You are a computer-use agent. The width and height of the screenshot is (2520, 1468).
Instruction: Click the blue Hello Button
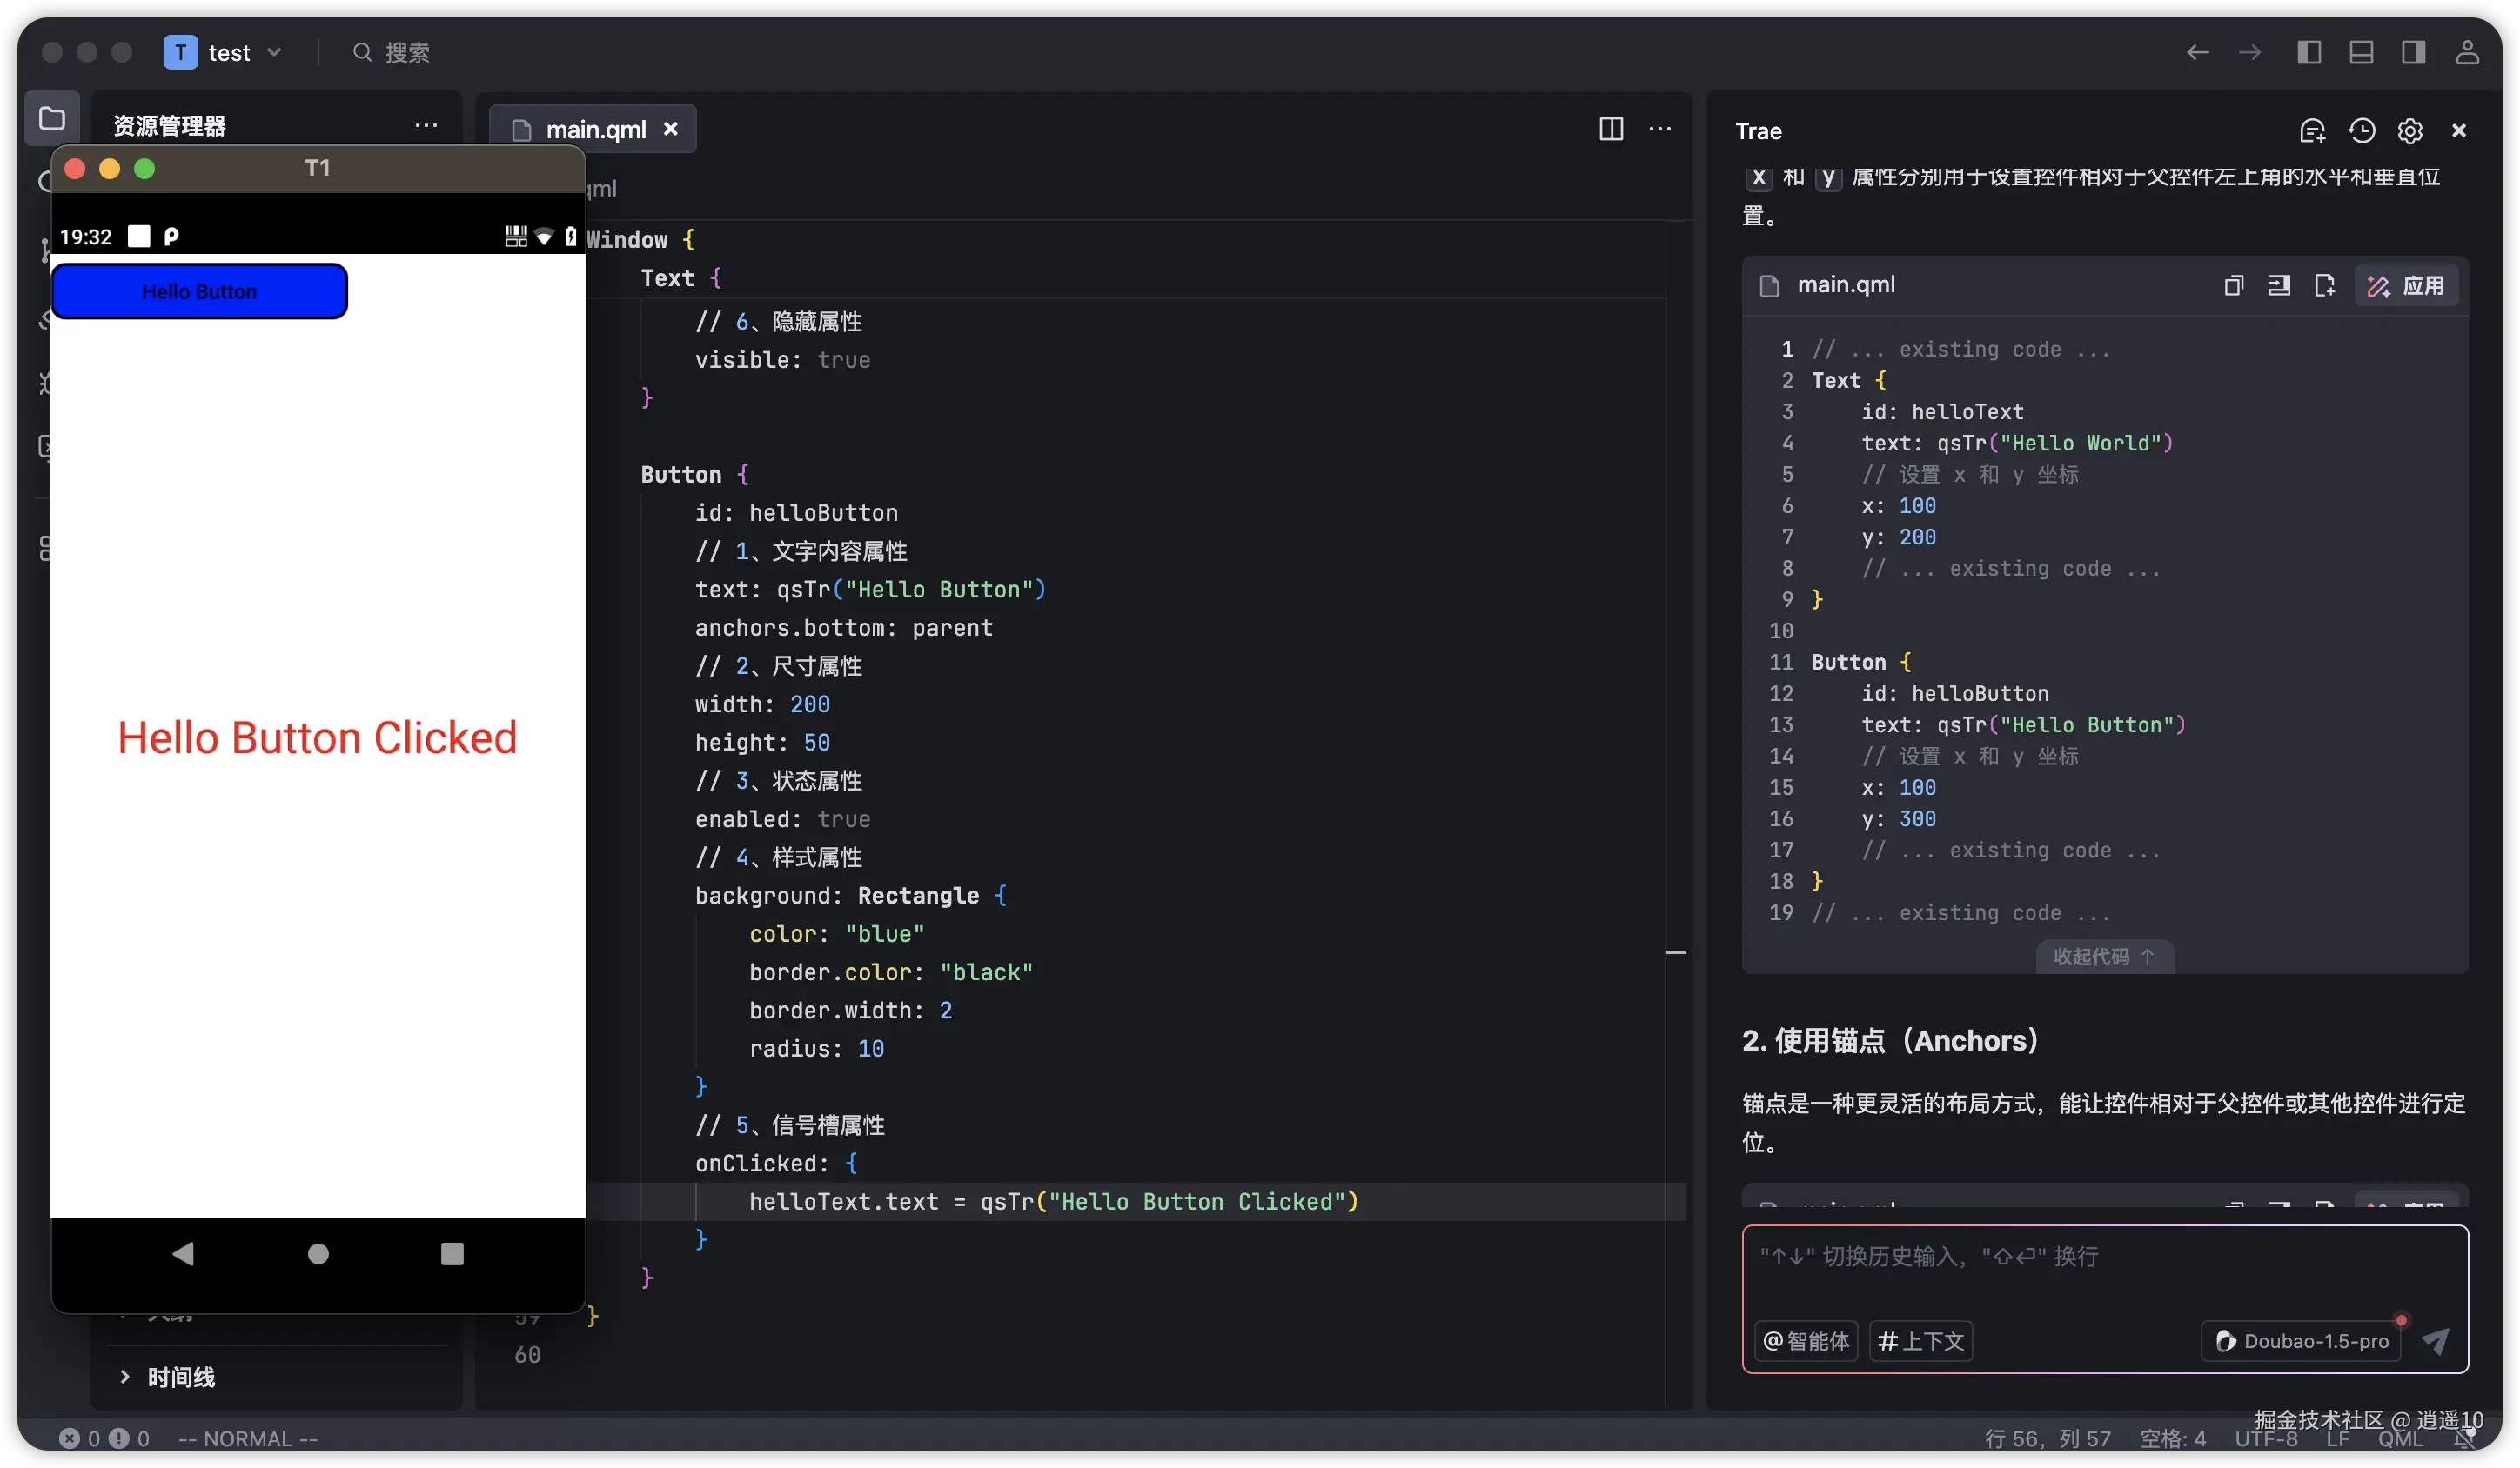tap(199, 290)
